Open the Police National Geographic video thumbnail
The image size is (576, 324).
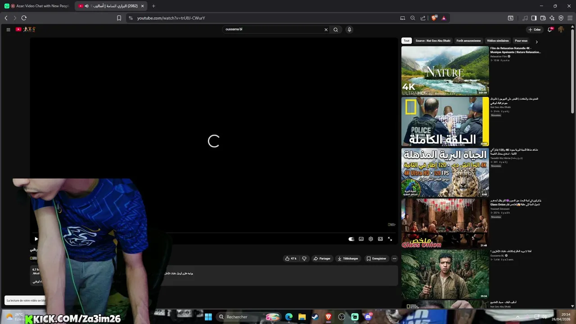(445, 121)
